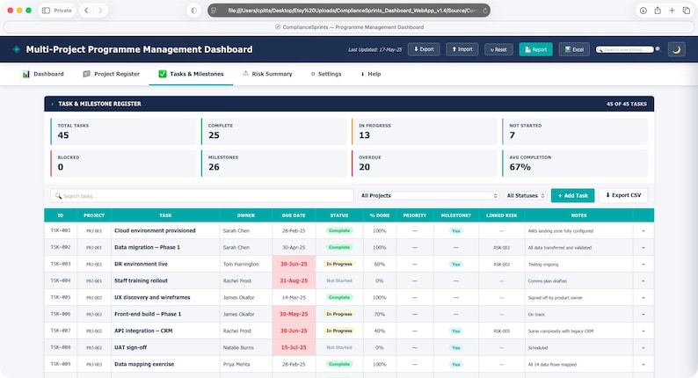
Task: Open row actions for TSK-009
Action: 643,365
